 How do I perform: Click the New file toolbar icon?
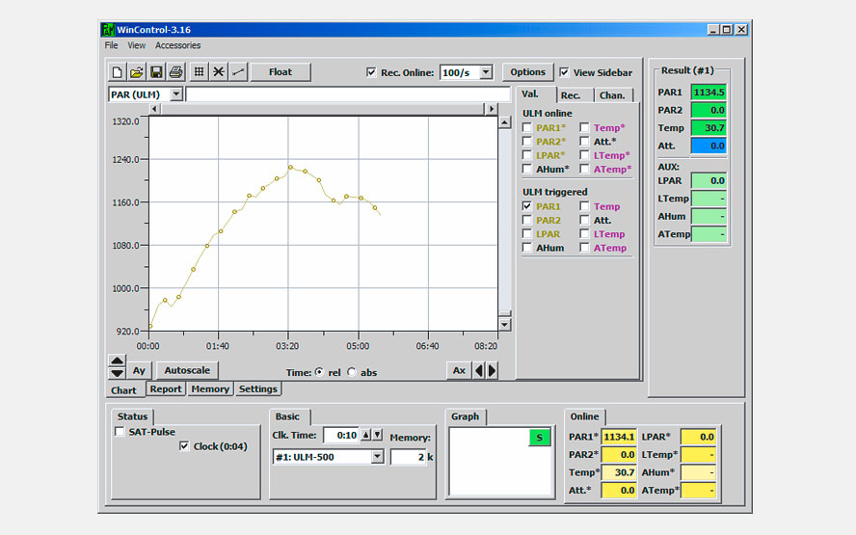117,72
